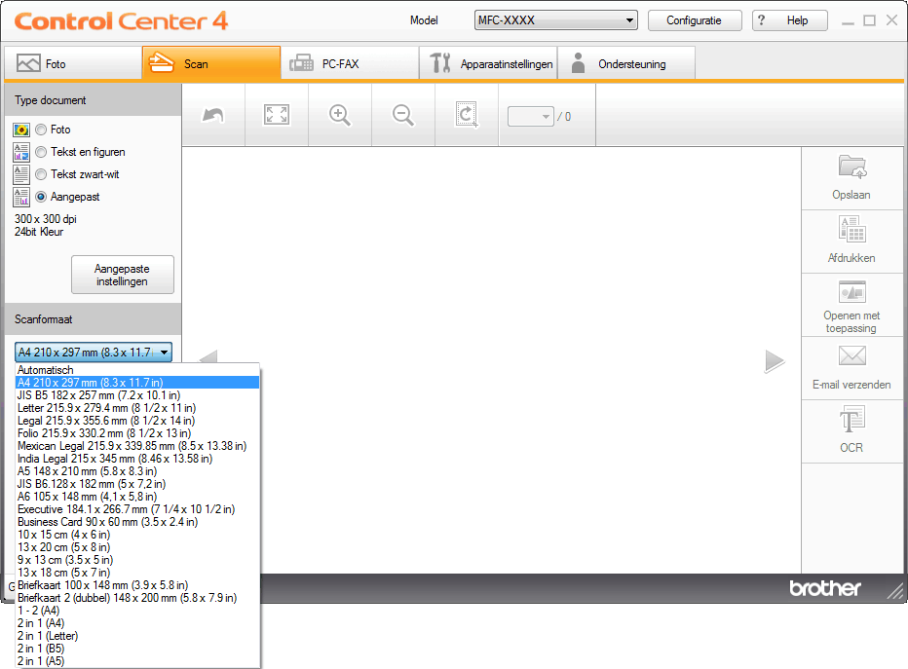This screenshot has width=908, height=669.
Task: Choose India Legal 215 x 345 mm
Action: pos(137,459)
